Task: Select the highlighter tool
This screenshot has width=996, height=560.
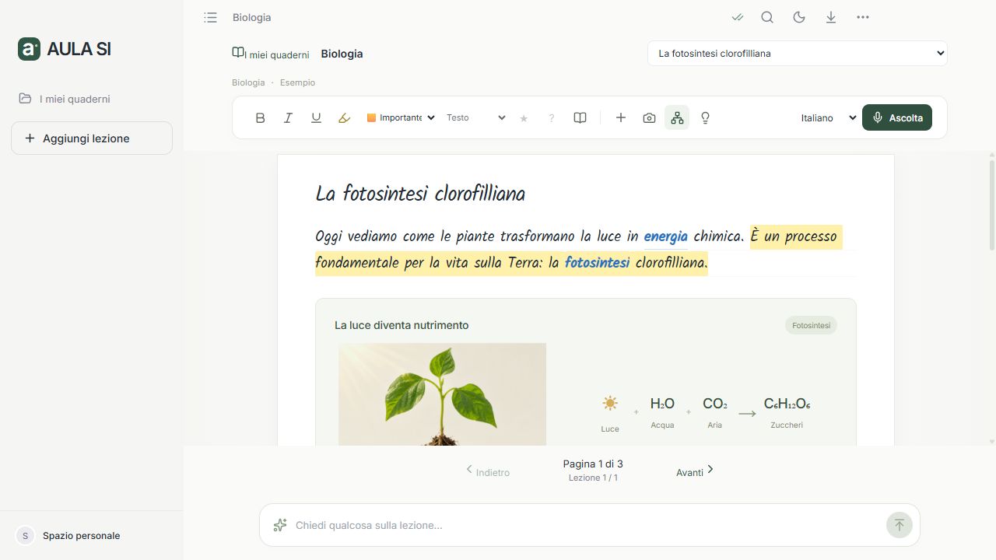Action: 344,117
